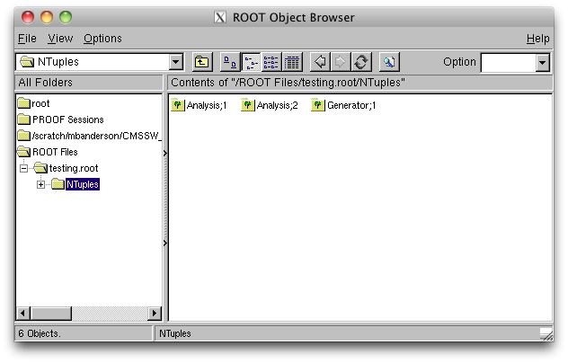Switch to large icons view

(x=230, y=62)
